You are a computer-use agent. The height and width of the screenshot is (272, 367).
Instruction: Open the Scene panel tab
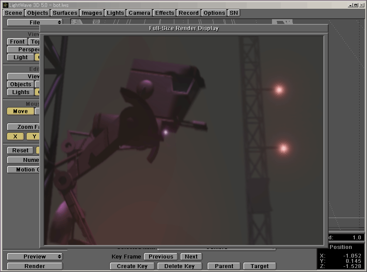[x=13, y=13]
